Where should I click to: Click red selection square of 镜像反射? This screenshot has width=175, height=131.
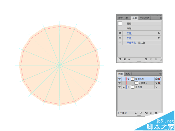coord(159,79)
